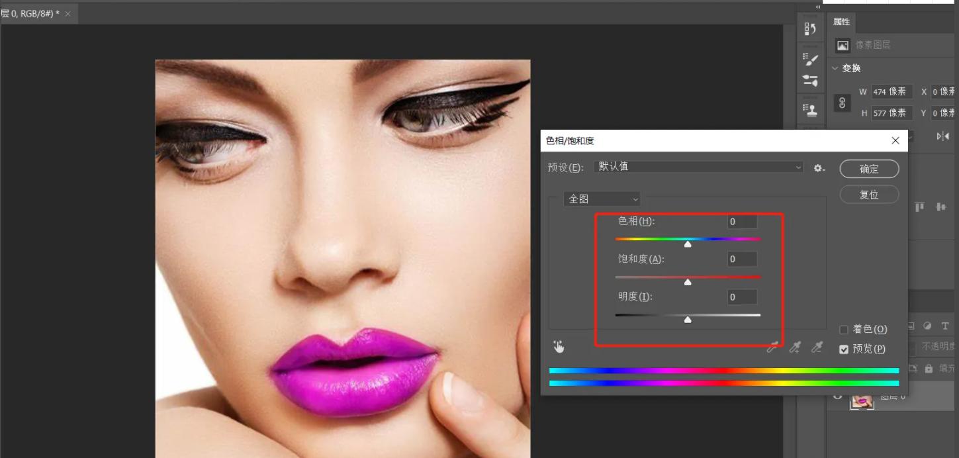This screenshot has height=458, width=959.
Task: Uncheck the 预览 Preview checkbox
Action: (x=844, y=349)
